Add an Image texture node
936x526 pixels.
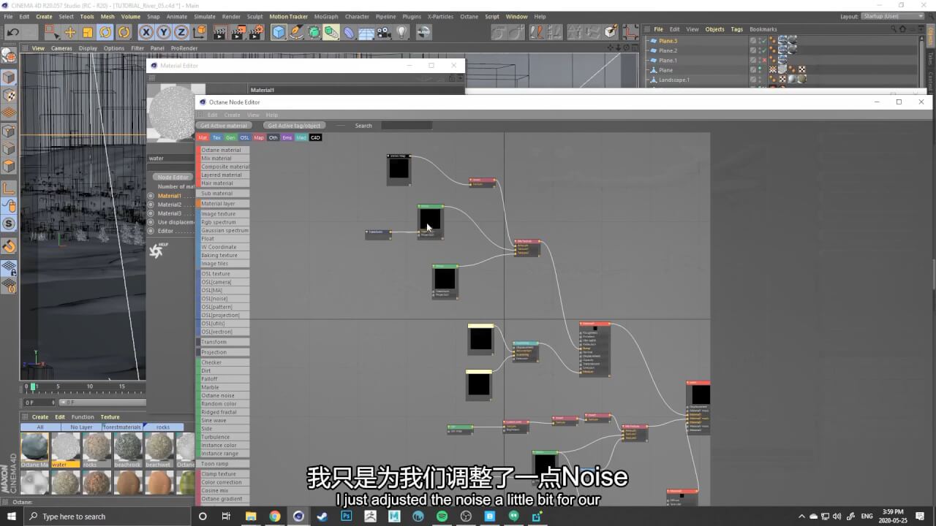(x=224, y=214)
